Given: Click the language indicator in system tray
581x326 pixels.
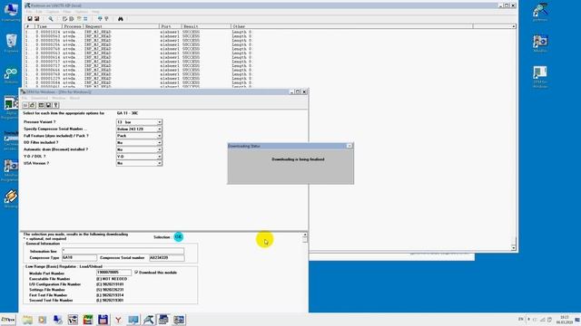Looking at the screenshot, I should tap(520, 319).
